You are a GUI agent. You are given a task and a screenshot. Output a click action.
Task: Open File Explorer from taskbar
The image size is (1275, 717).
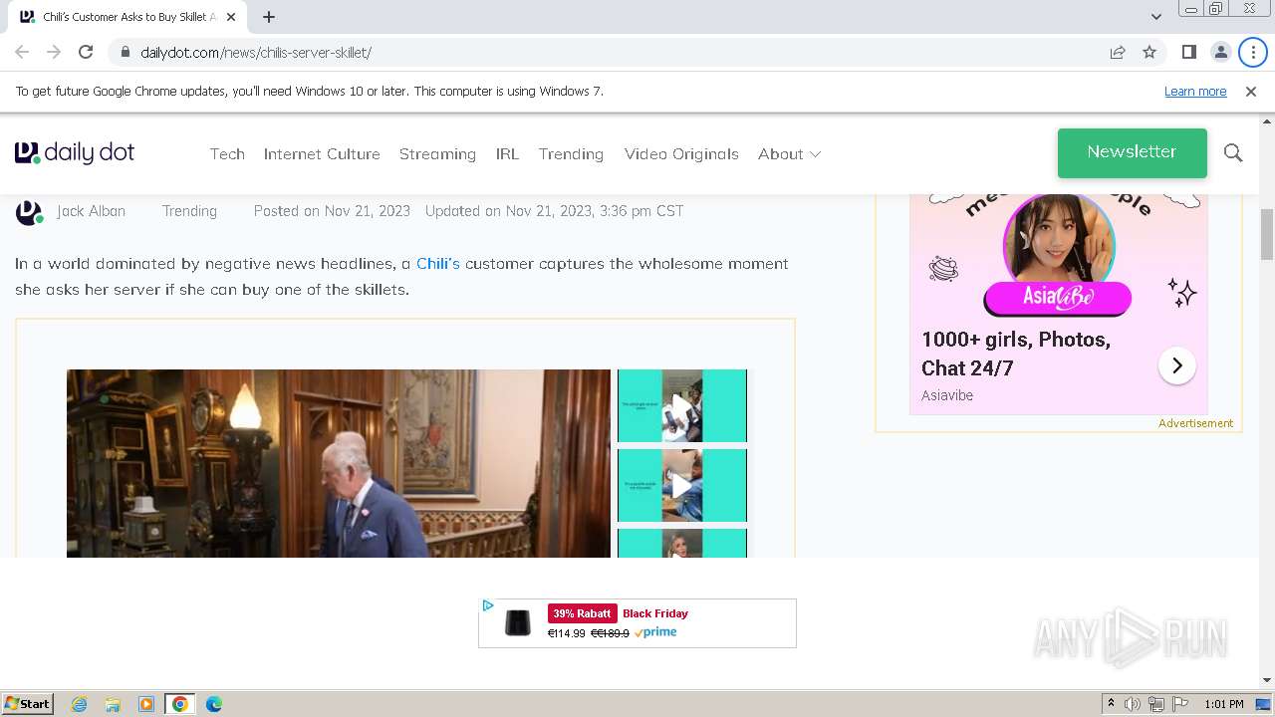coord(113,704)
